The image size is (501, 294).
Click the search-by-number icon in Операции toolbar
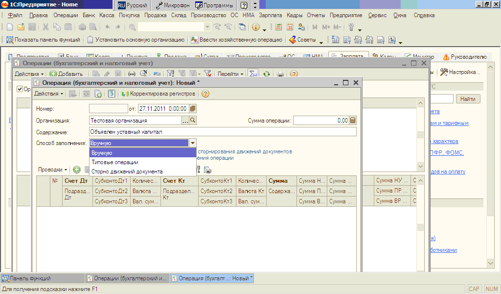tap(143, 74)
